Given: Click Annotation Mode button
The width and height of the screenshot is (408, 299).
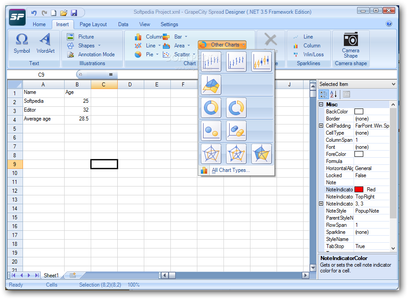Looking at the screenshot, I should coord(91,54).
